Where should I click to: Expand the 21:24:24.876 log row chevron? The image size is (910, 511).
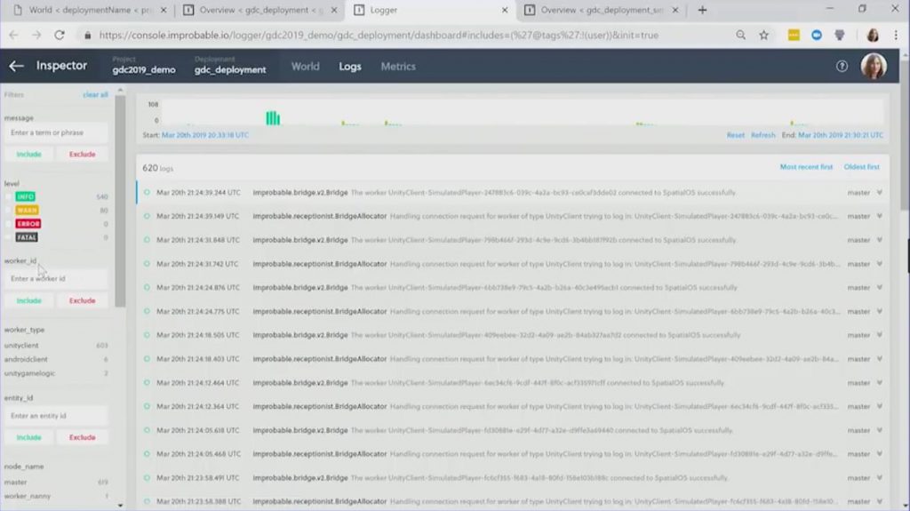tap(879, 287)
